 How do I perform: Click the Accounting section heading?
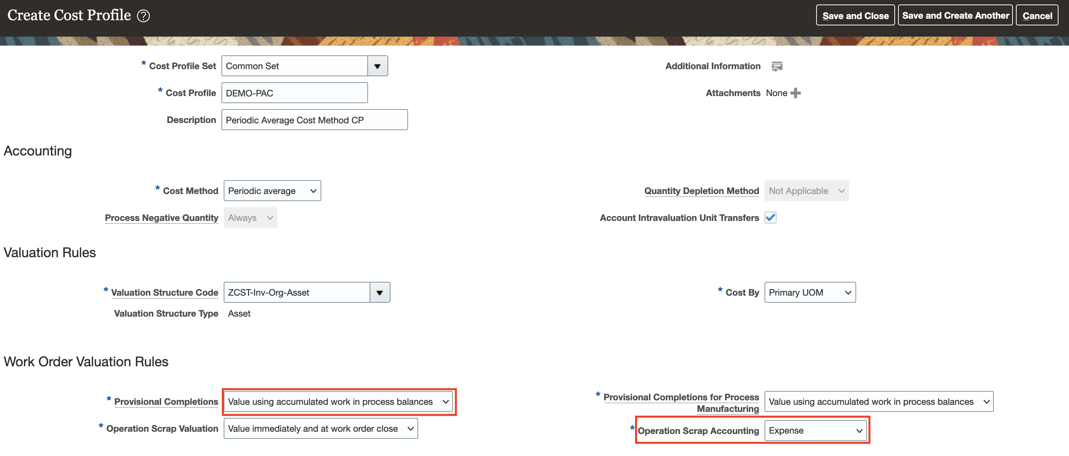pyautogui.click(x=38, y=151)
